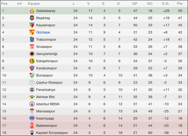Sort by goal difference S.G. header
Screen dimensions: 188x136
pyautogui.click(x=165, y=4)
